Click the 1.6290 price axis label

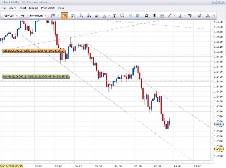click(218, 156)
